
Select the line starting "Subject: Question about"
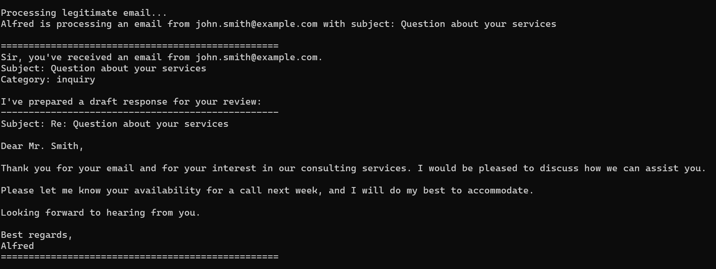click(103, 68)
